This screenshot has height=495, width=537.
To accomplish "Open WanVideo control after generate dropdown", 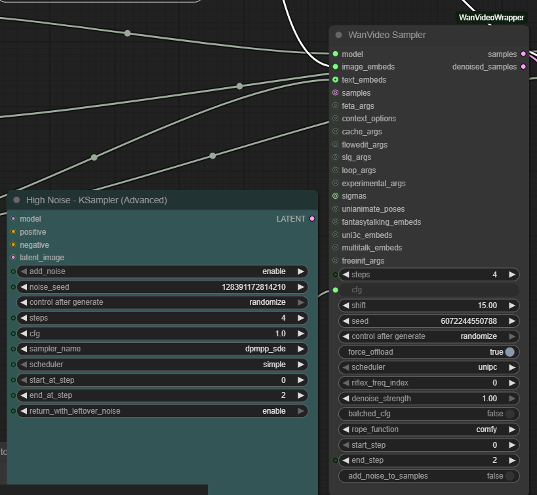I will [429, 336].
